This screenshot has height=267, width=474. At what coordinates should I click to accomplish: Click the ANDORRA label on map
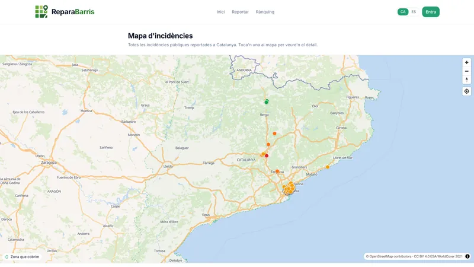point(244,70)
